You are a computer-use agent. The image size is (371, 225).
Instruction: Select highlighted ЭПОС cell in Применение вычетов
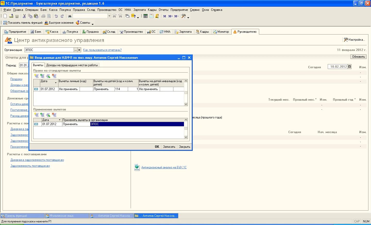[x=137, y=124]
